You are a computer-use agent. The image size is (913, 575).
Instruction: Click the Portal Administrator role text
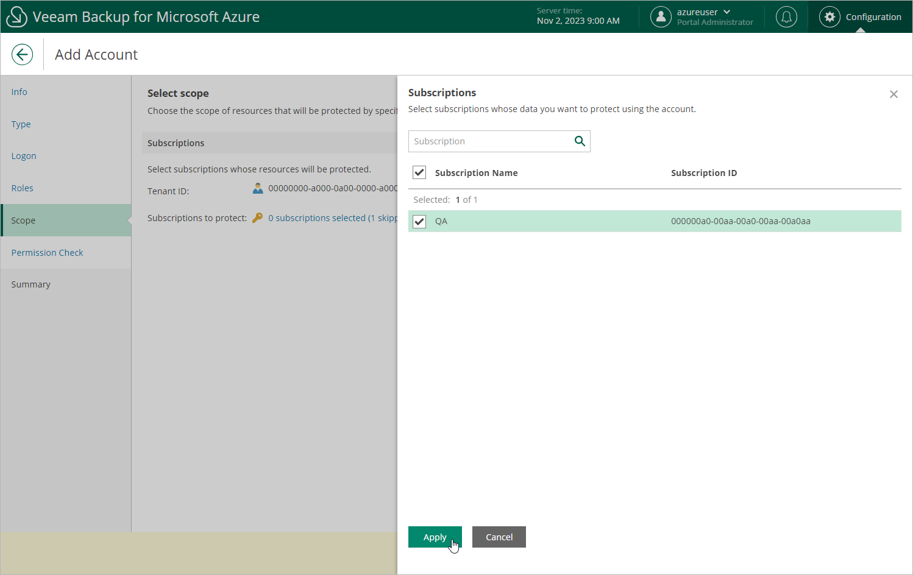click(715, 22)
